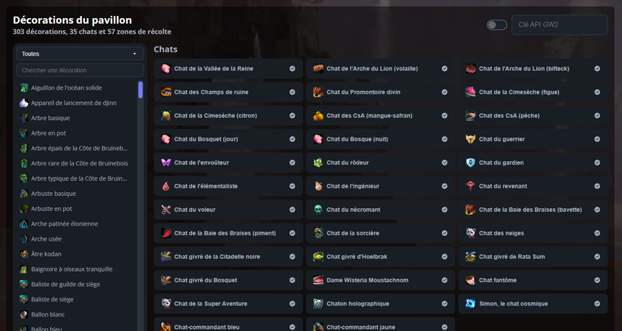Click the Simon, le chat cosmique icon
This screenshot has width=622, height=331.
click(x=470, y=304)
